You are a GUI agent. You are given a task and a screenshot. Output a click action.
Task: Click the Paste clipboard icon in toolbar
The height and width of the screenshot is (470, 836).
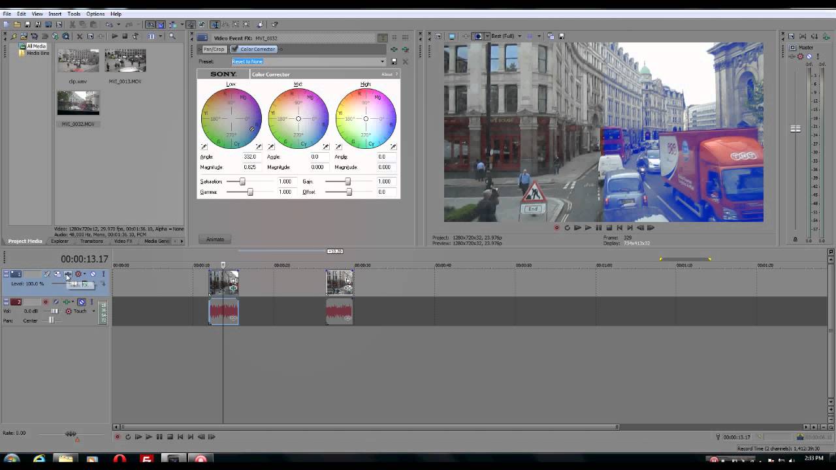93,25
